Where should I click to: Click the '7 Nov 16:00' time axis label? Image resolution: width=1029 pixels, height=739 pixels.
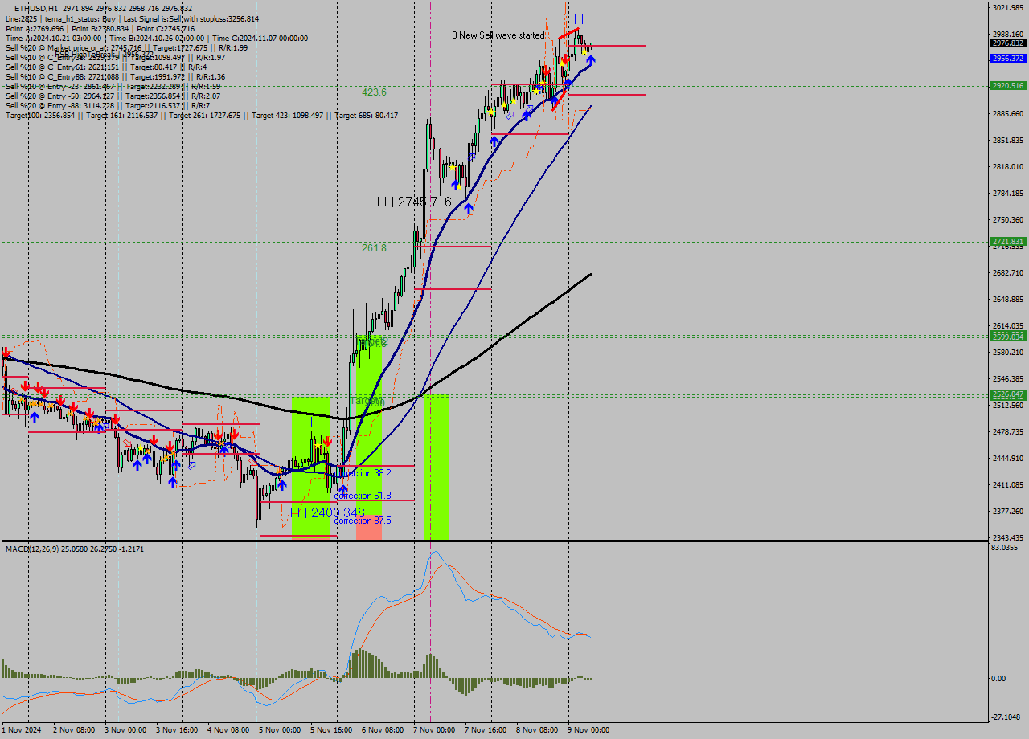click(x=486, y=730)
